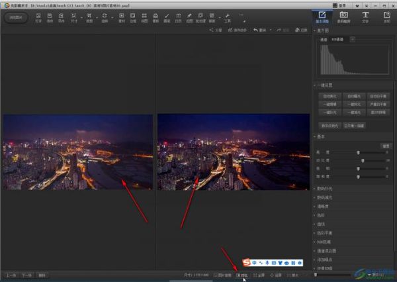397x282 pixels.
Task: Switch to the 文字 (Text) tab
Action: (x=365, y=16)
